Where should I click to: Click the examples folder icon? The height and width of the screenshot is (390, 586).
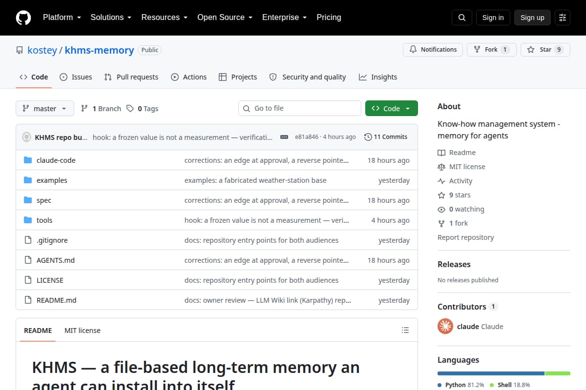pos(28,180)
